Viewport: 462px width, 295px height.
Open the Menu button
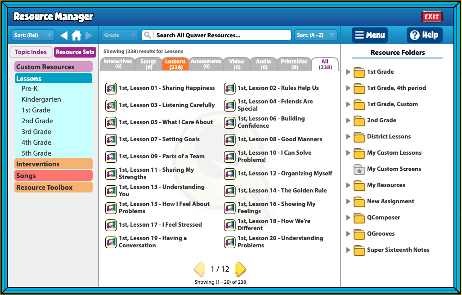(369, 36)
